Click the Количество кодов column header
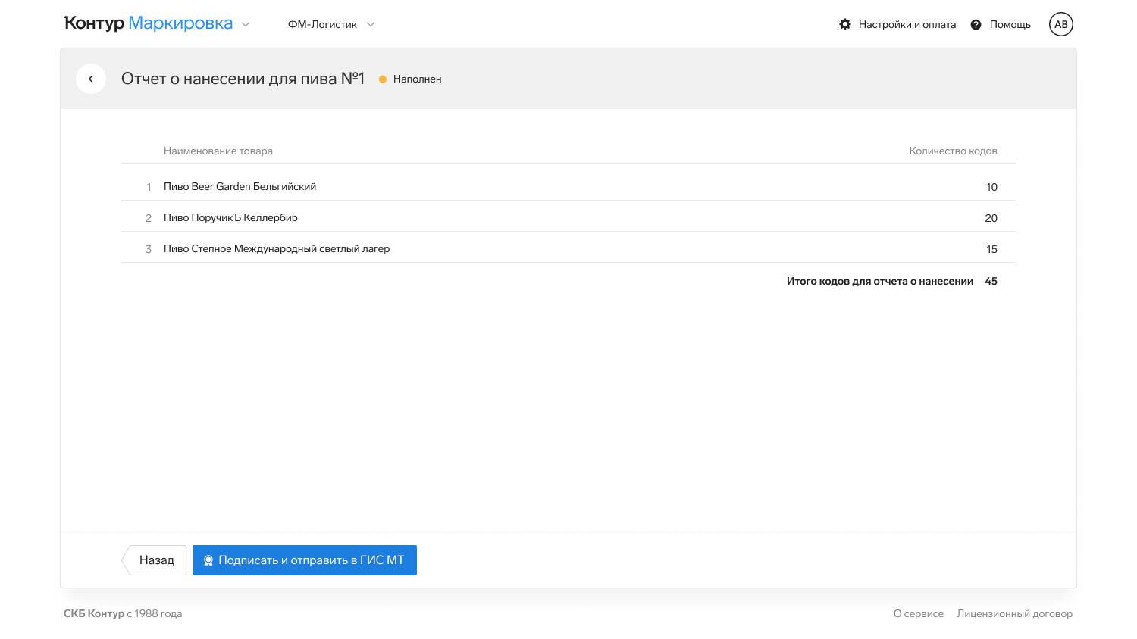The image size is (1137, 639). pyautogui.click(x=953, y=151)
